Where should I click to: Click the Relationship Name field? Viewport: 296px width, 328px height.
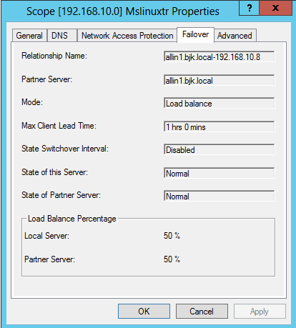219,56
